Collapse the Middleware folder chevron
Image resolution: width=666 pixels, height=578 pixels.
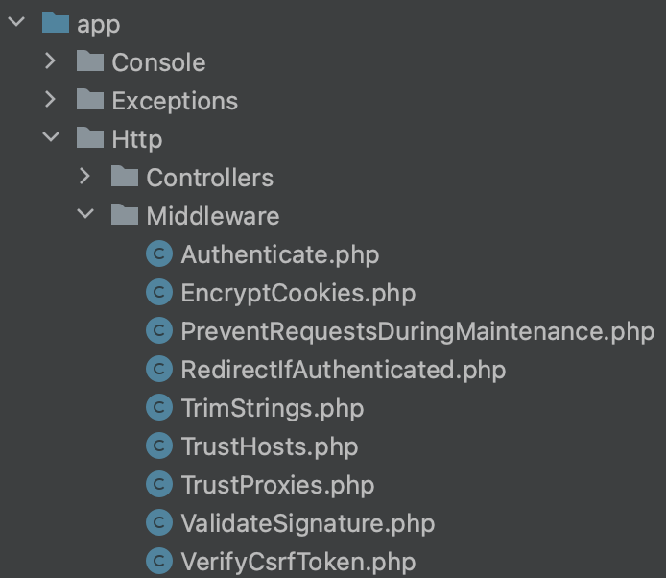85,215
